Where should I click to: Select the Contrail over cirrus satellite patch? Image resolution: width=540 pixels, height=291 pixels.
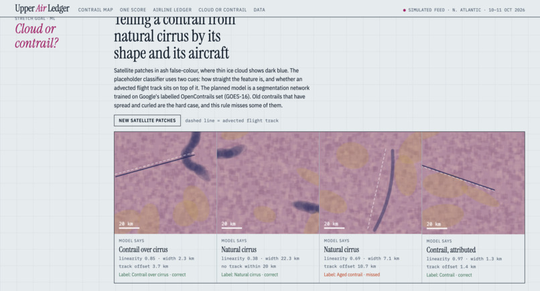165,183
